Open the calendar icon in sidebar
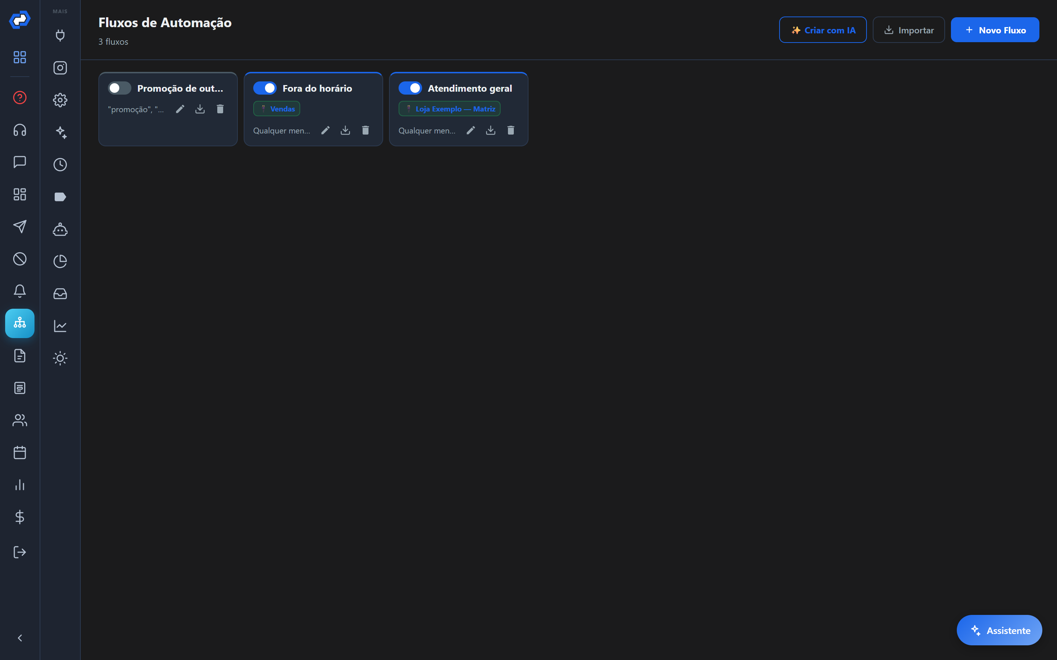The height and width of the screenshot is (660, 1057). click(x=20, y=453)
